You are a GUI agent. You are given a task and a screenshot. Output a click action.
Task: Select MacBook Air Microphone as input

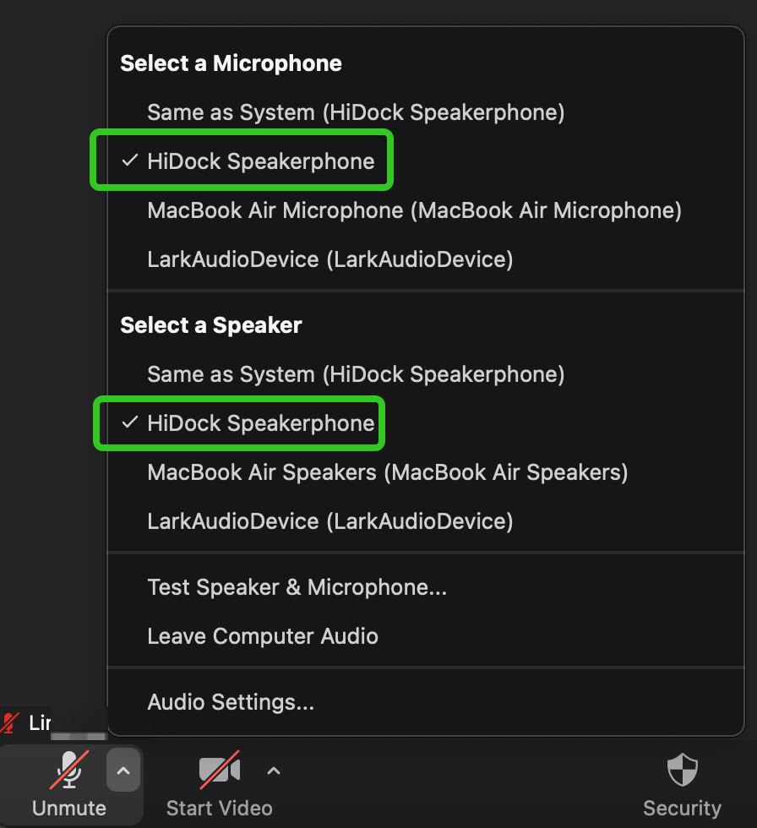414,210
